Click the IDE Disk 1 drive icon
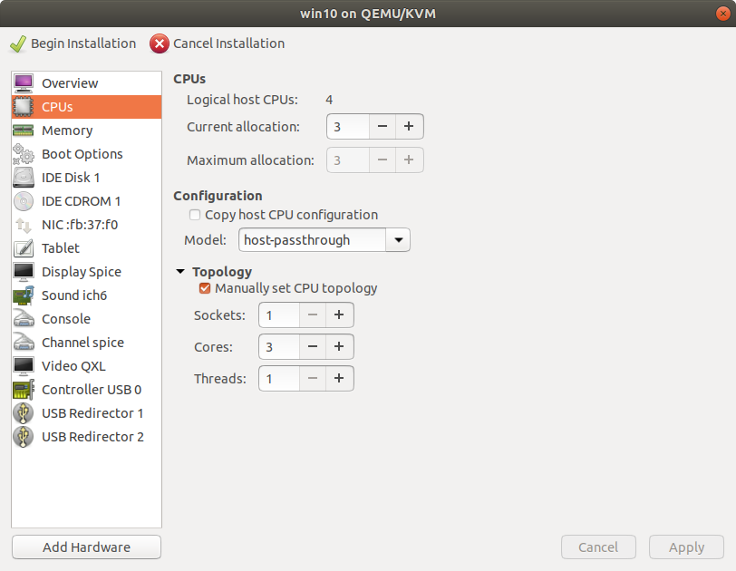 24,178
